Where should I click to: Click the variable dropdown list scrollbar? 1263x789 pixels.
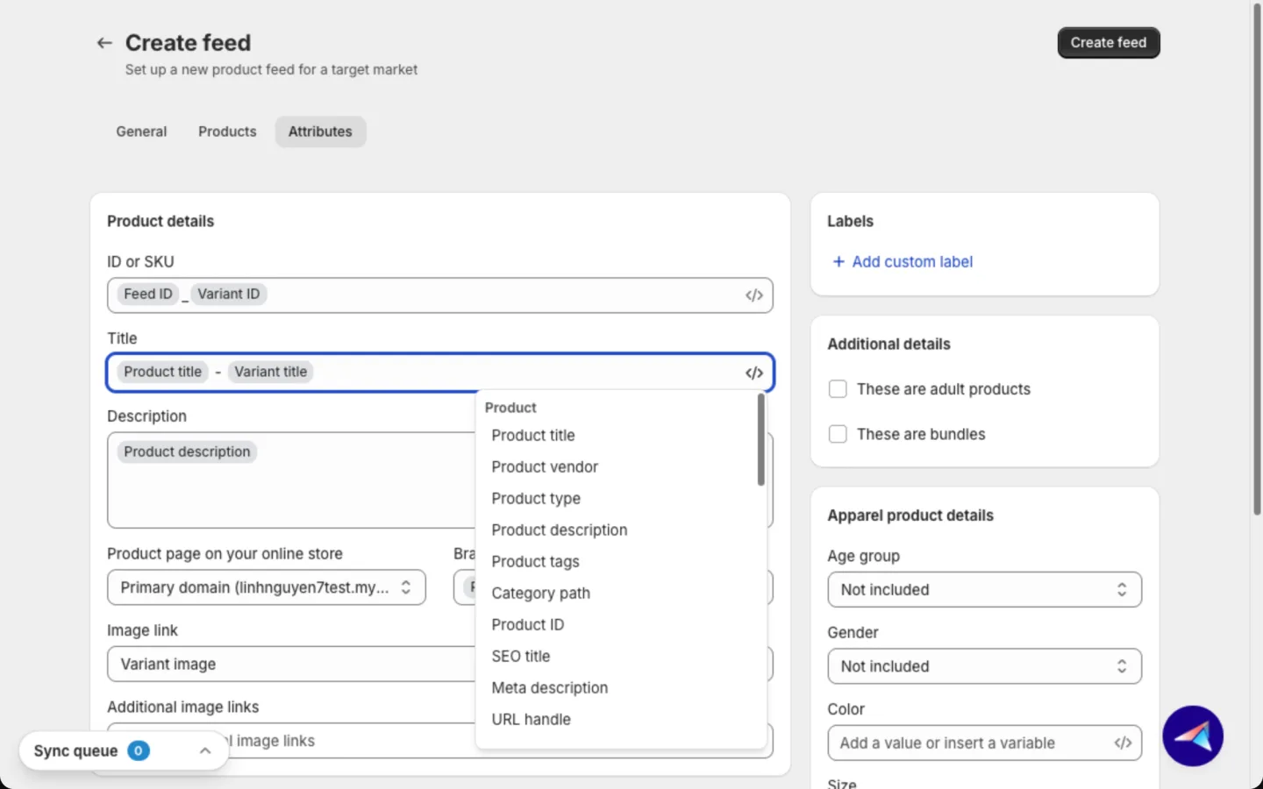[x=760, y=439]
